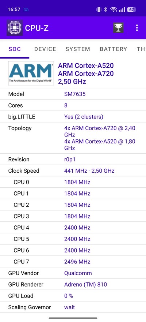Tap the bottom navigation gesture bar
This screenshot has height=322, width=146.
coord(73,318)
